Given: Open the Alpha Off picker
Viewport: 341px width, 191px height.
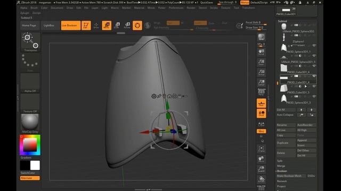Looking at the screenshot, I should point(30,83).
